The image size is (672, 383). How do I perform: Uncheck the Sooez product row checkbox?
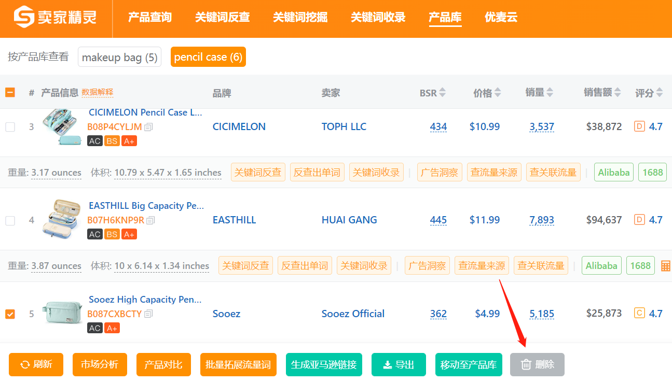point(10,314)
